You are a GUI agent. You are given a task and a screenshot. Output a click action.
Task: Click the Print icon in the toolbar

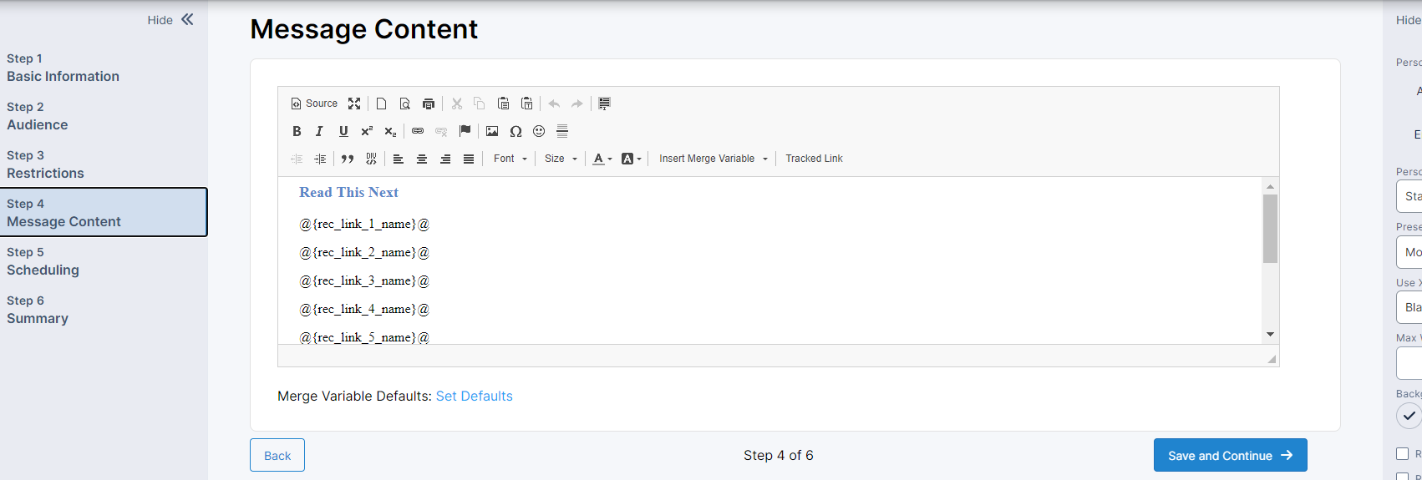[x=429, y=104]
